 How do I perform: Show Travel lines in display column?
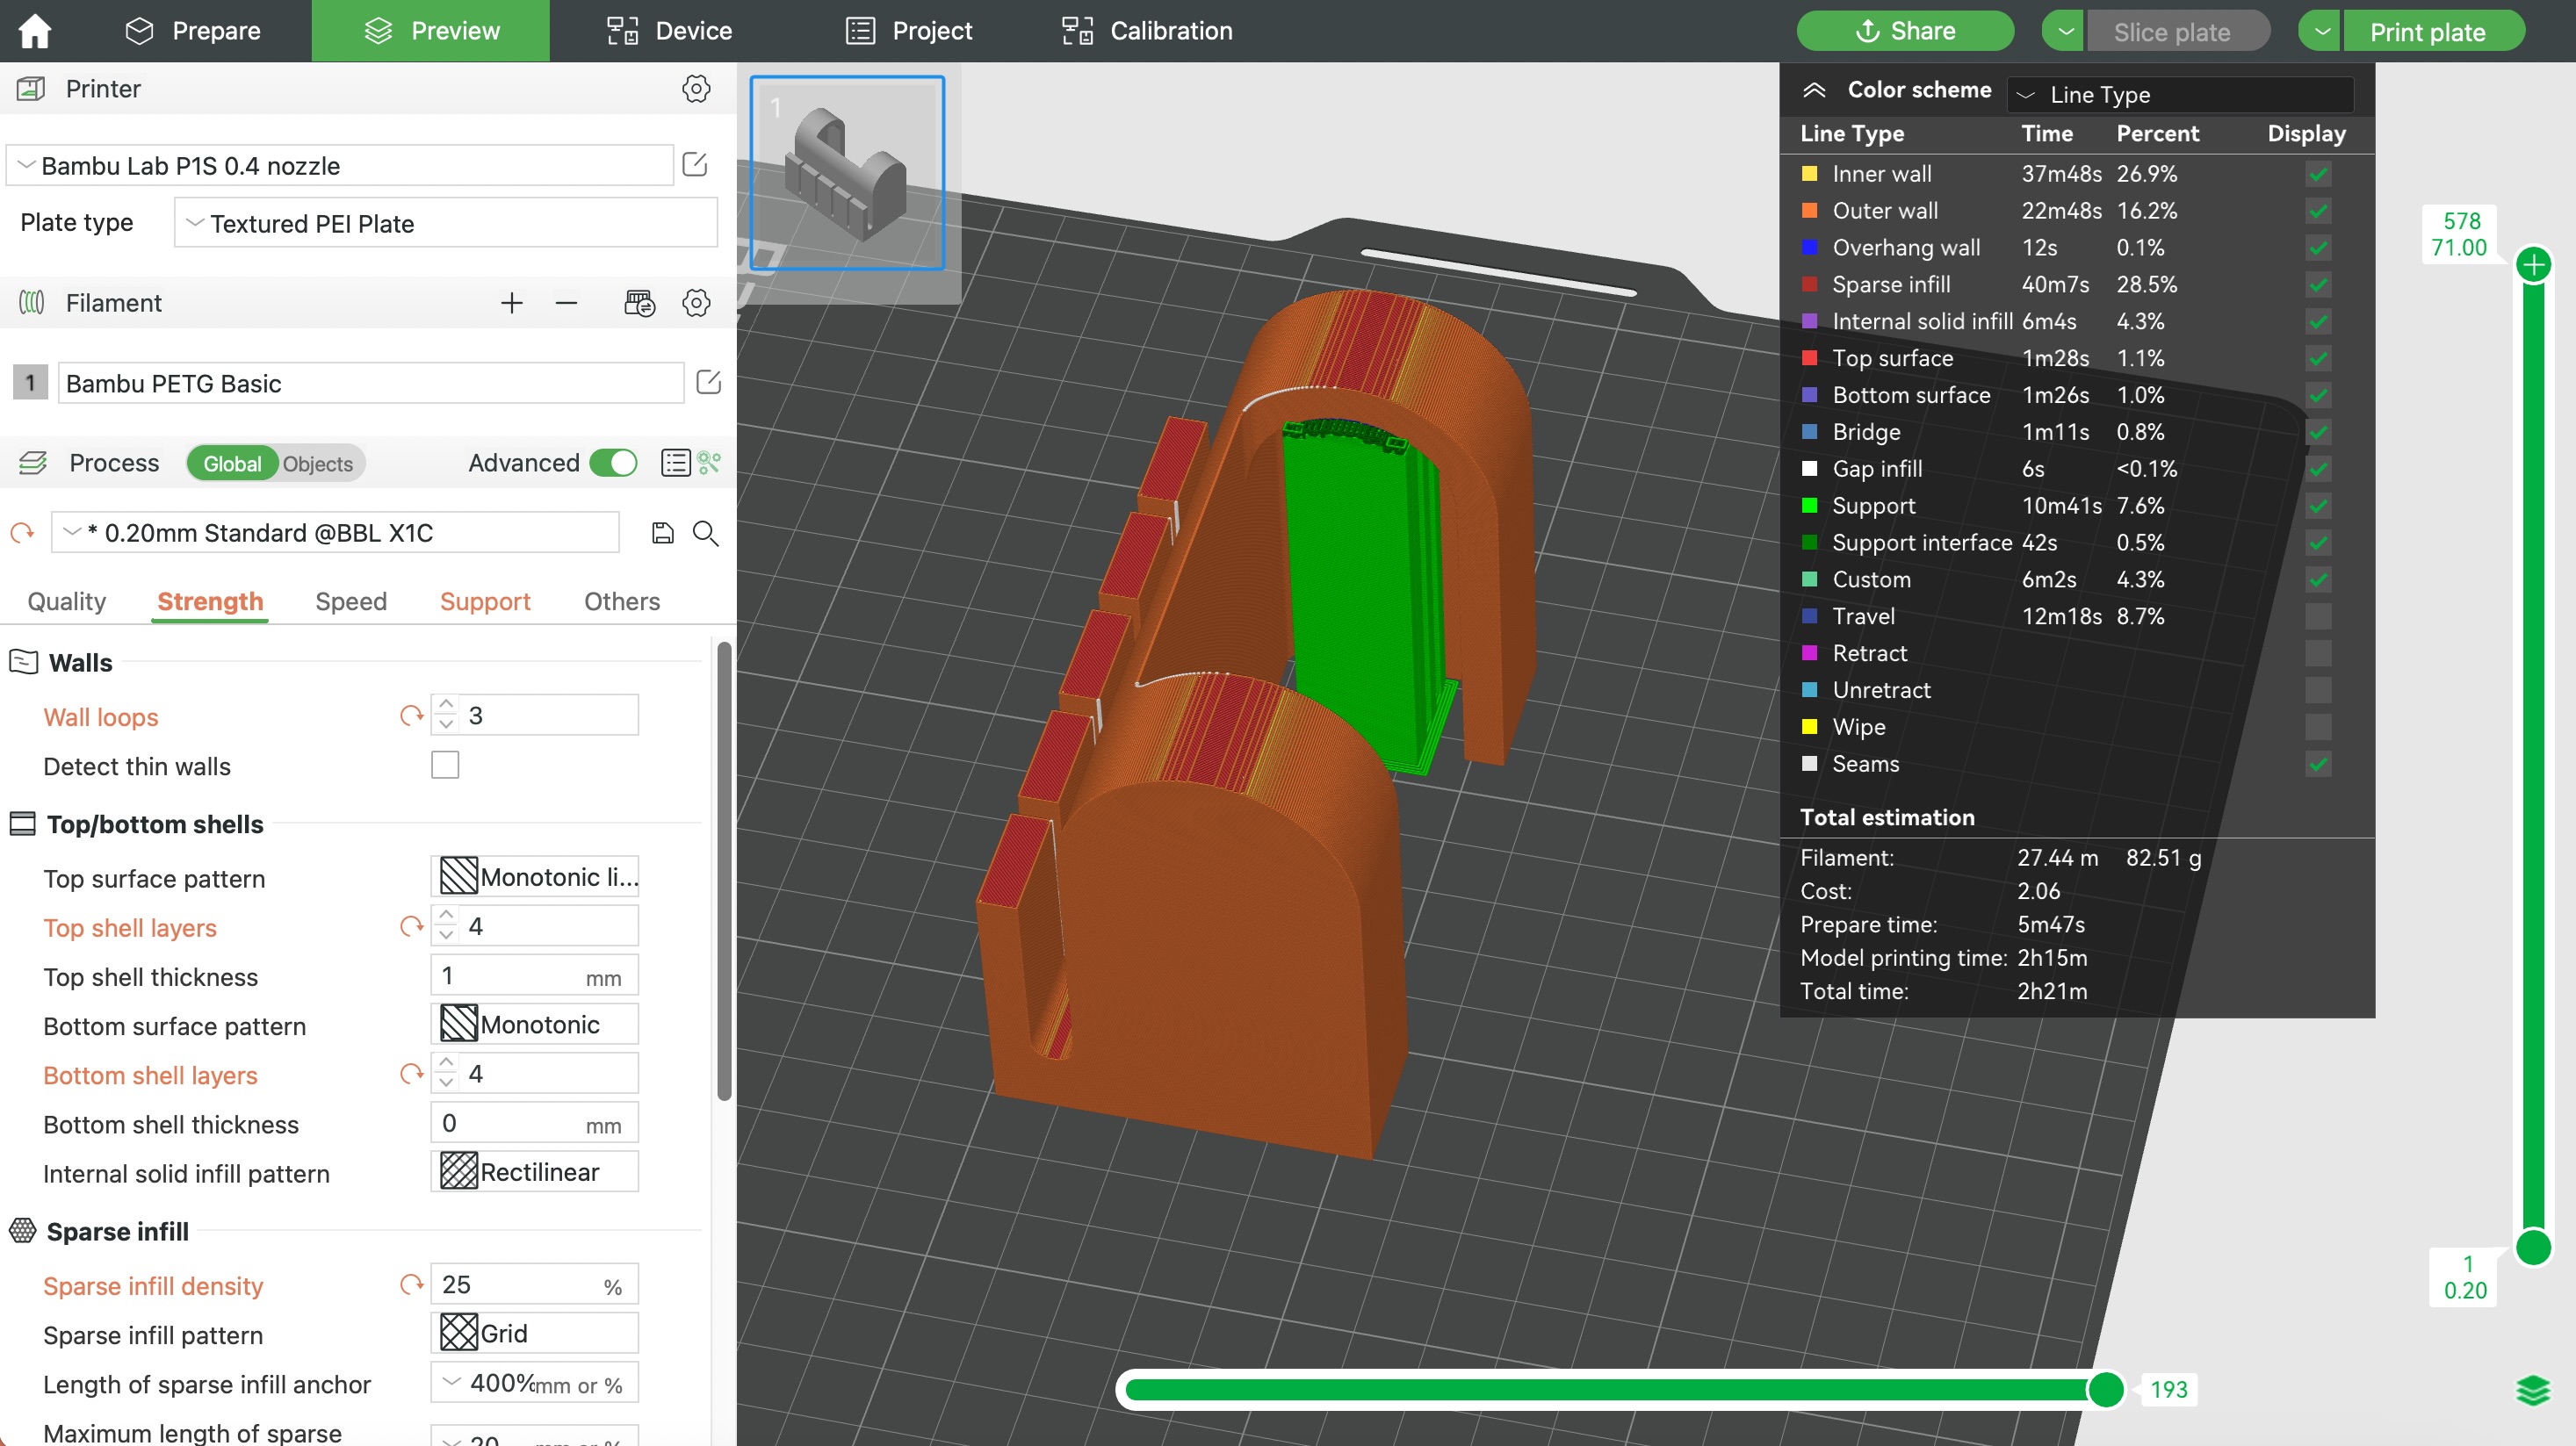(2318, 616)
